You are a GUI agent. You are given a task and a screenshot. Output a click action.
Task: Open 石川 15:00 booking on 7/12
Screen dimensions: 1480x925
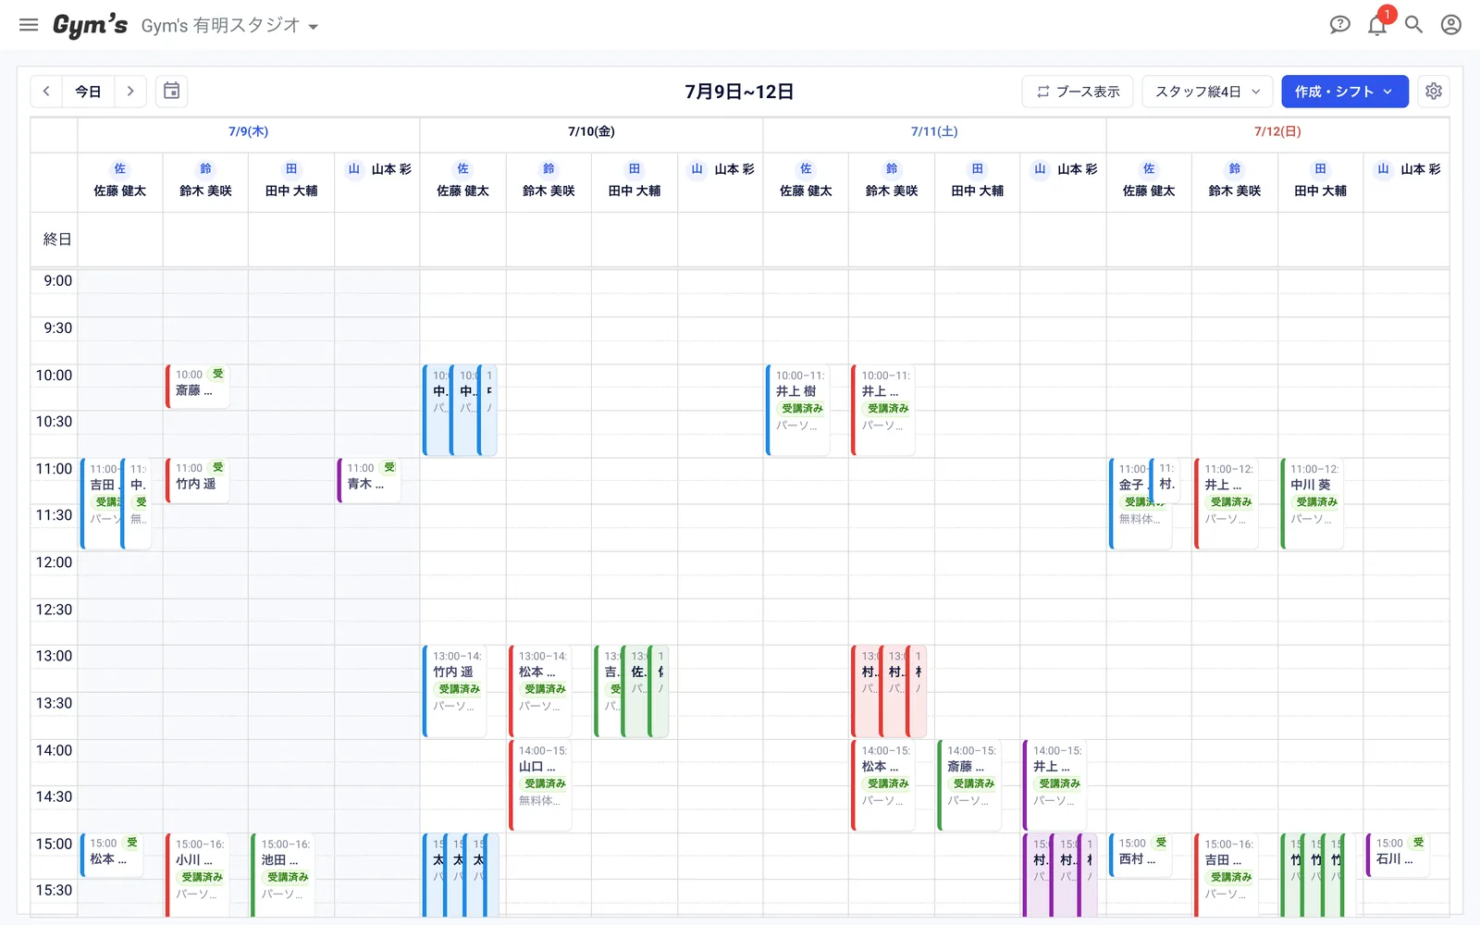(x=1398, y=855)
